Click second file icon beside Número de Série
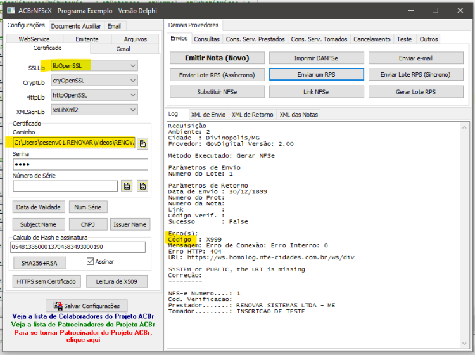The width and height of the screenshot is (475, 355). point(142,186)
